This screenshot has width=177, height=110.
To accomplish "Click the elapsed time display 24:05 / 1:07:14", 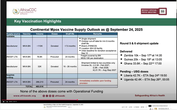I will 13,102.
